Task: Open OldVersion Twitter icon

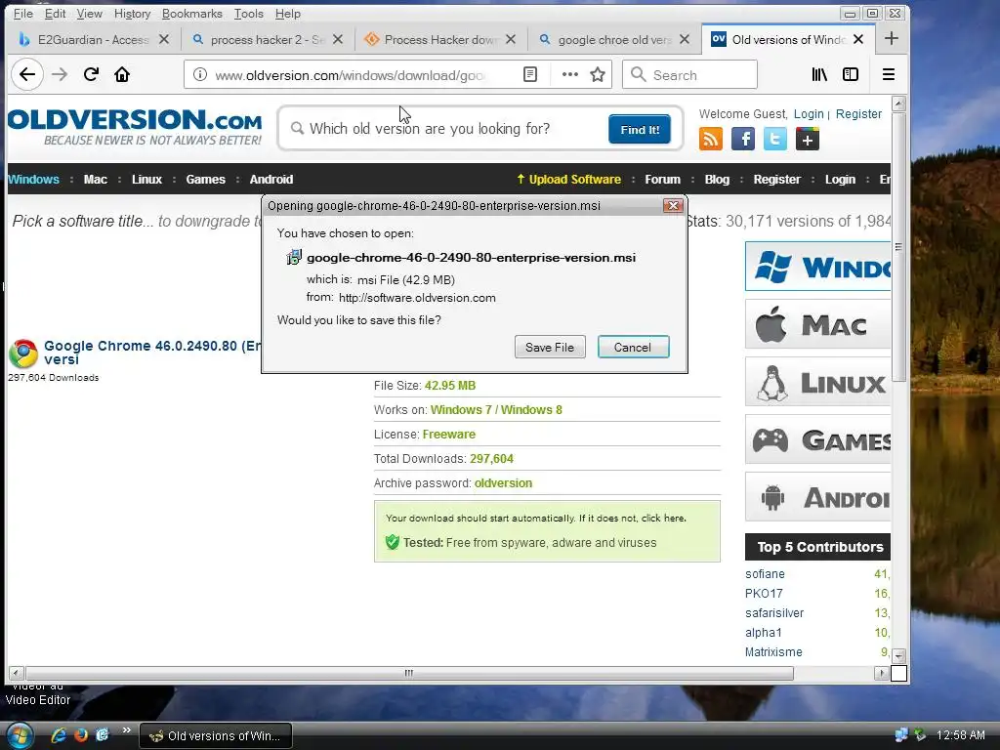Action: click(x=774, y=139)
